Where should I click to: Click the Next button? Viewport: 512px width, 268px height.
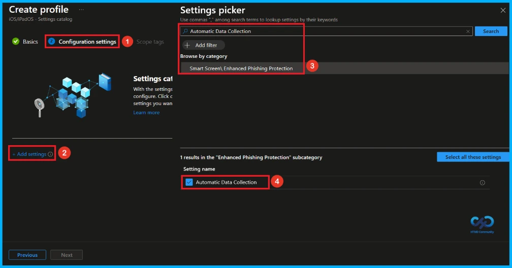tap(67, 255)
